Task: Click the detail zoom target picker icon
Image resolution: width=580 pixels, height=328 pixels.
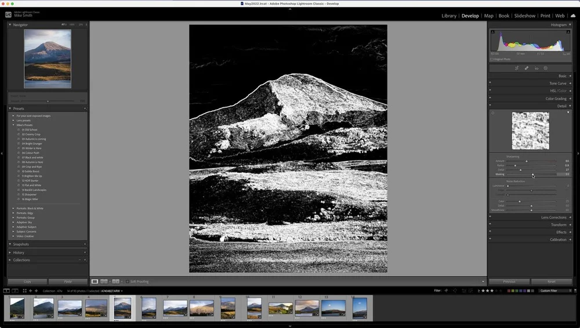Action: pyautogui.click(x=492, y=113)
